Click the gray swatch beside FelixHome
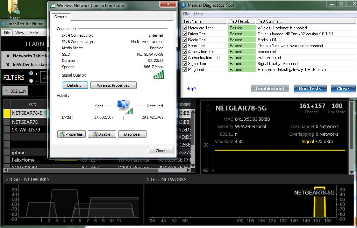 click(7, 160)
